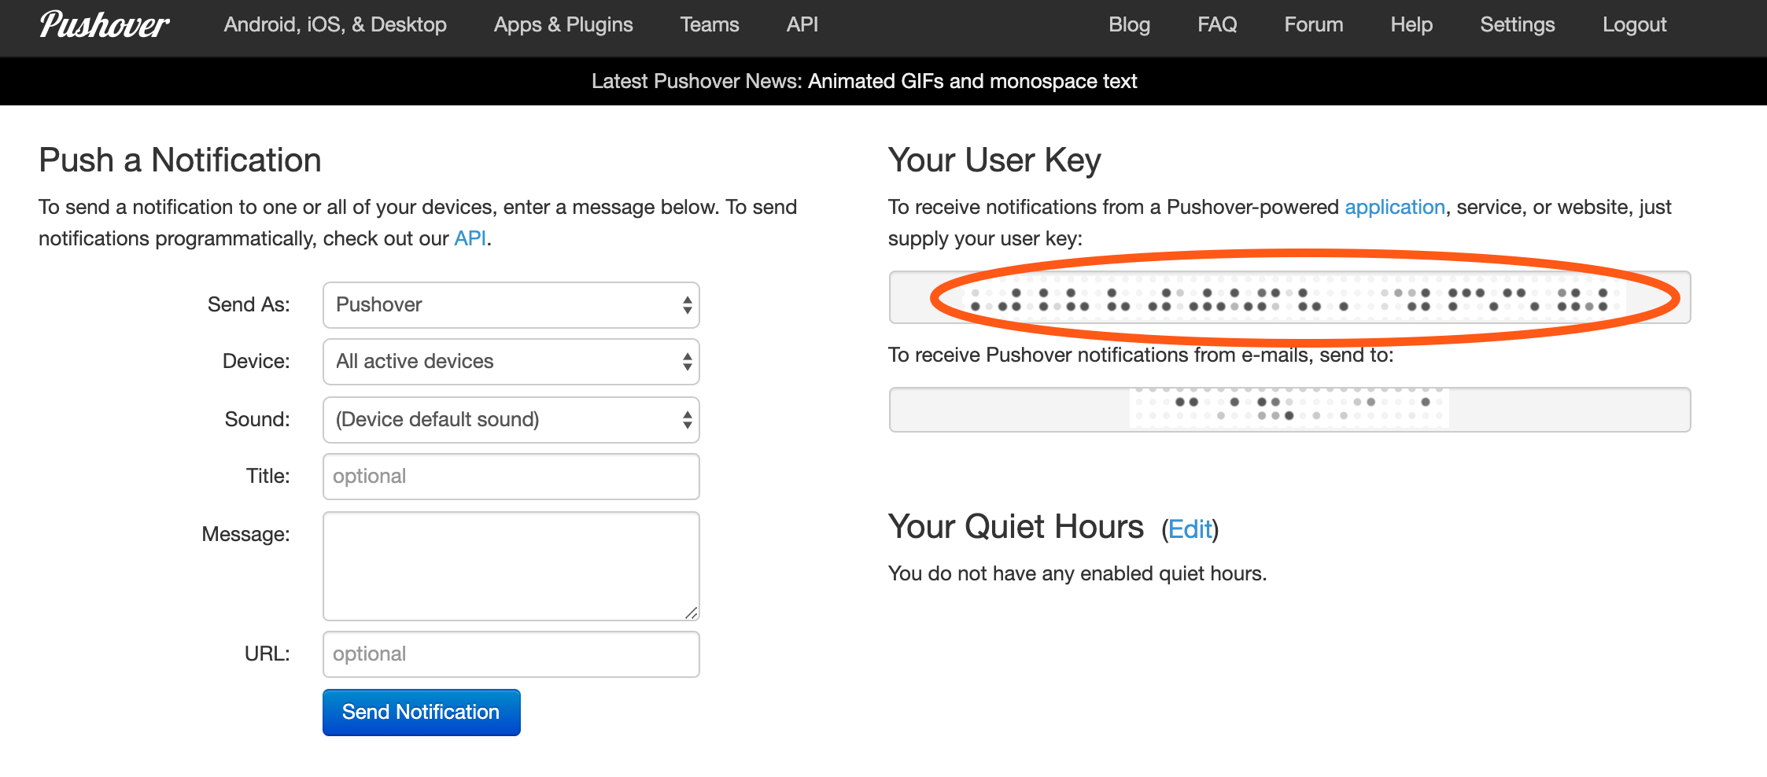Follow the API link in the description
Screen dimensions: 1767x777
tap(470, 238)
